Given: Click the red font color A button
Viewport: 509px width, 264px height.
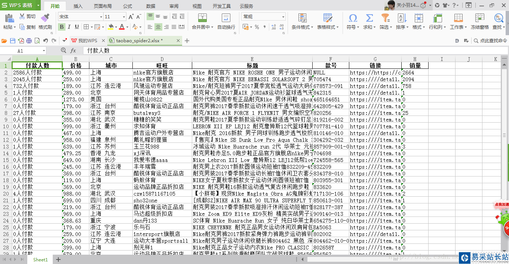Looking at the screenshot, I should click(122, 27).
